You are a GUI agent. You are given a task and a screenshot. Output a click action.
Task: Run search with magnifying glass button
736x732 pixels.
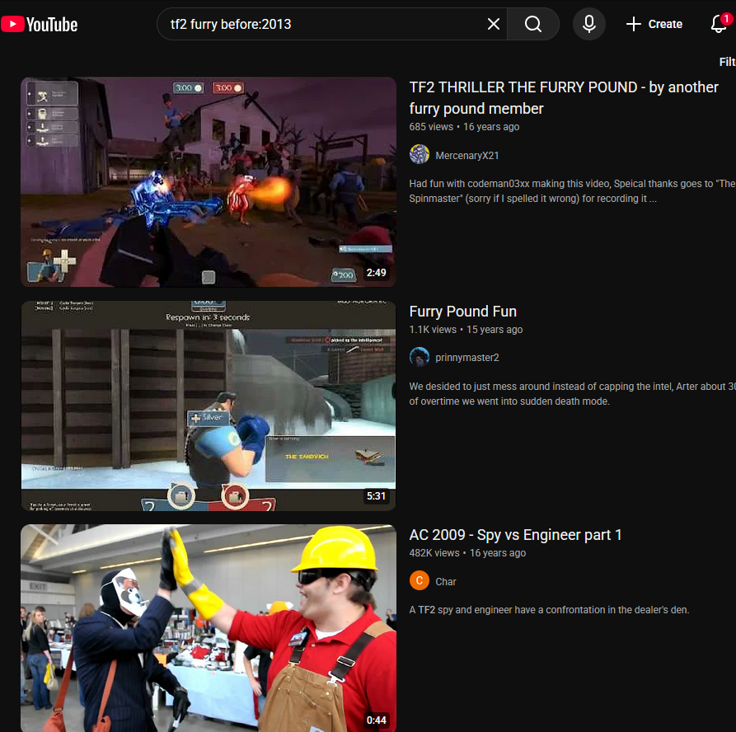point(532,24)
